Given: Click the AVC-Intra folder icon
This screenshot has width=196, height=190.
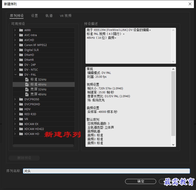Looking at the screenshot, I should coord(21,35).
